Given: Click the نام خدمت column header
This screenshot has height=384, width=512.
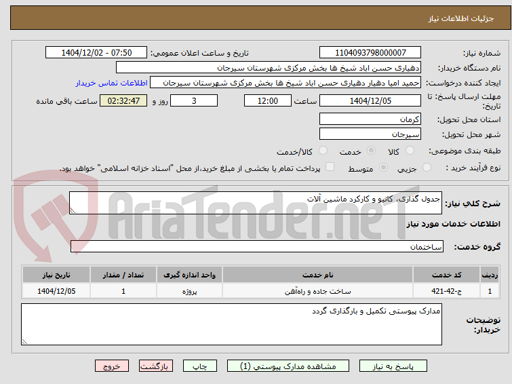Looking at the screenshot, I should point(318,275).
